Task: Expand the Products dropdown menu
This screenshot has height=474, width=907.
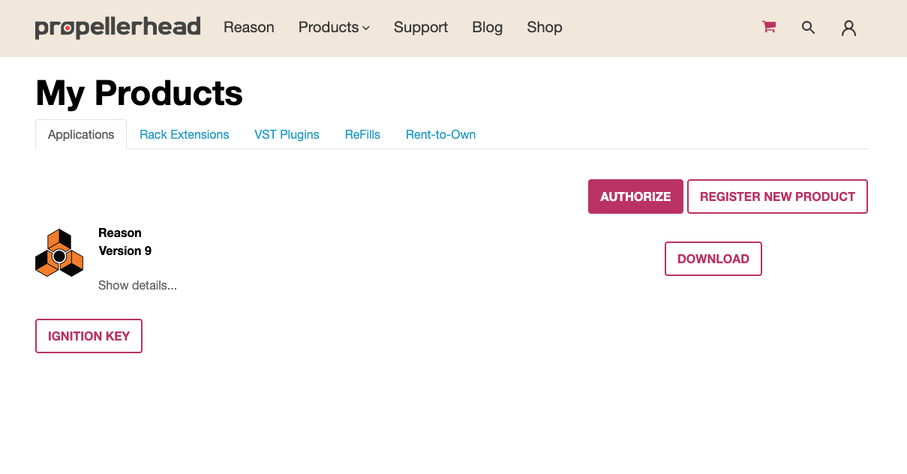Action: coord(334,28)
